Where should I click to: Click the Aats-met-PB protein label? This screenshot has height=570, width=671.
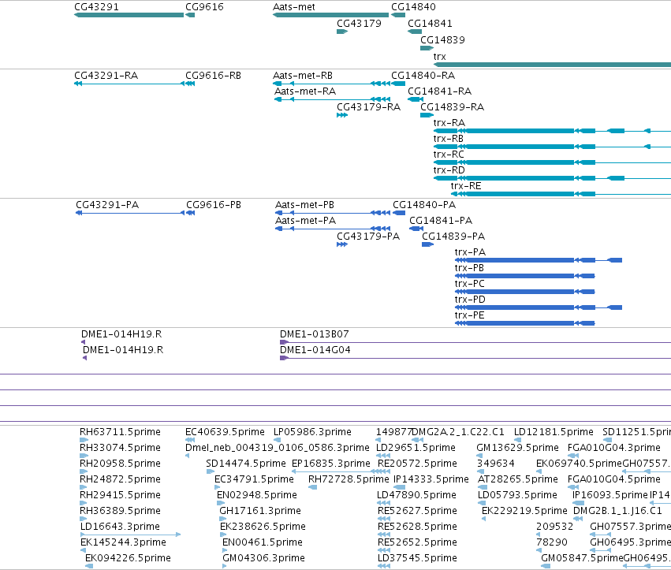click(x=304, y=206)
